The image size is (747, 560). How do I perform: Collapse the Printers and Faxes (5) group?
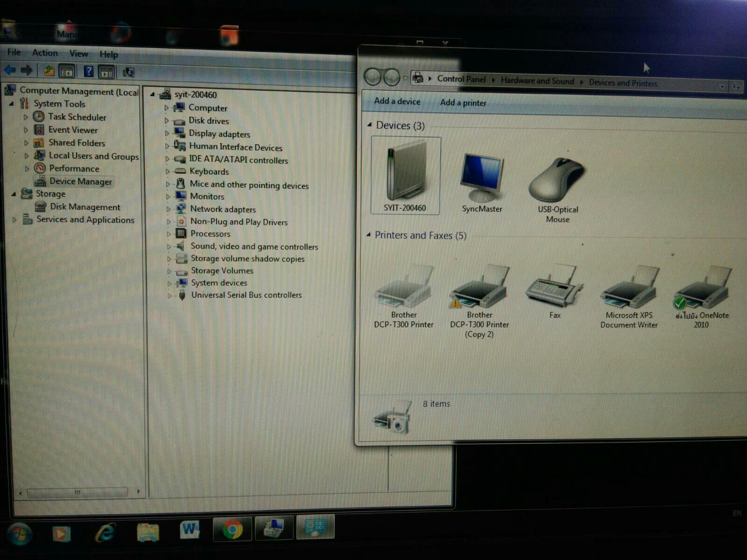tap(368, 234)
